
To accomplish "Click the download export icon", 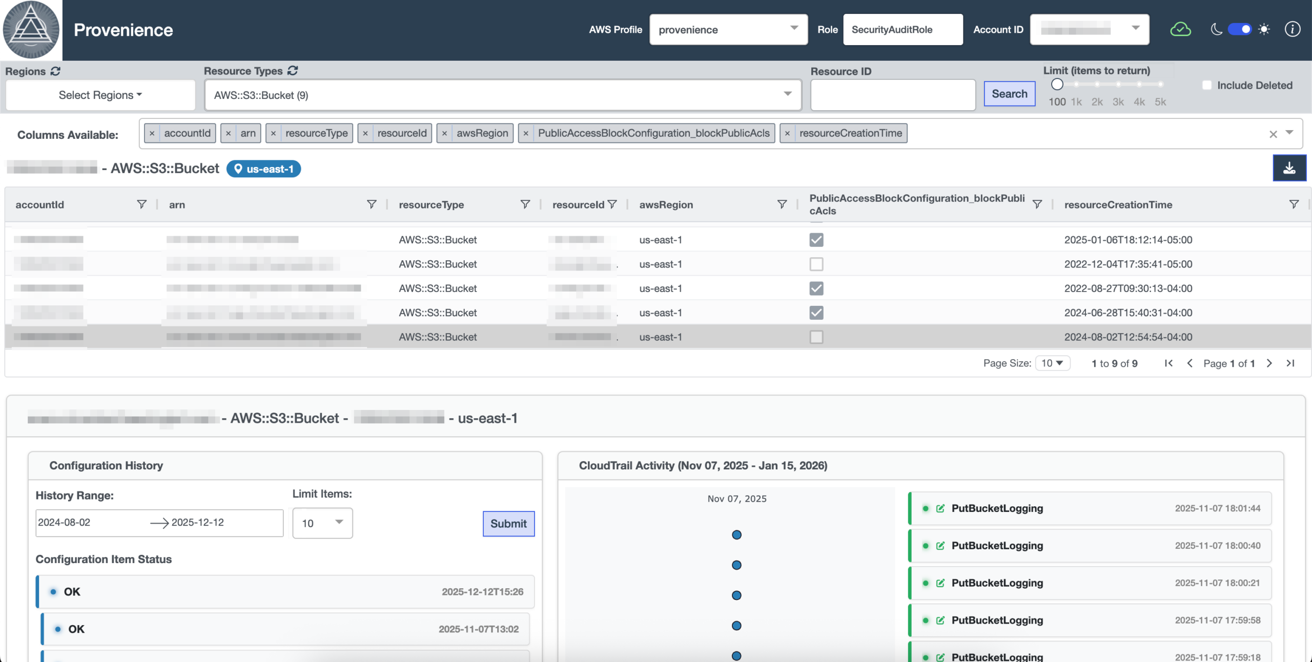I will (x=1289, y=168).
